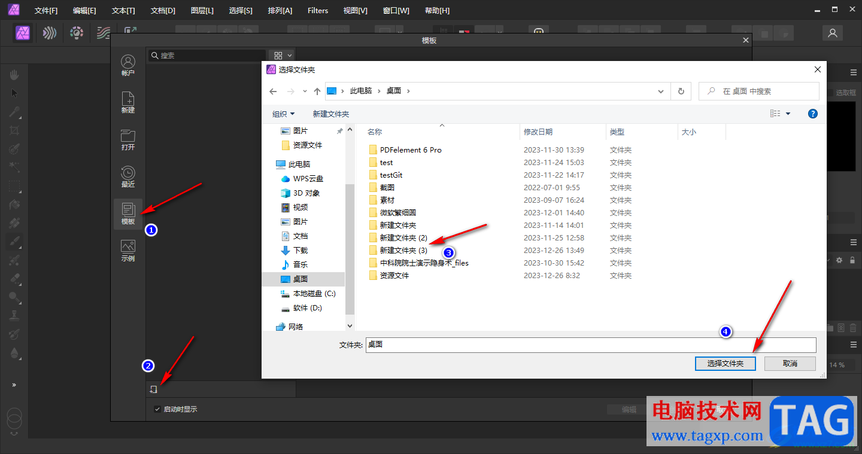Select the Move (arrow) tool
Image resolution: width=862 pixels, height=454 pixels.
point(14,93)
